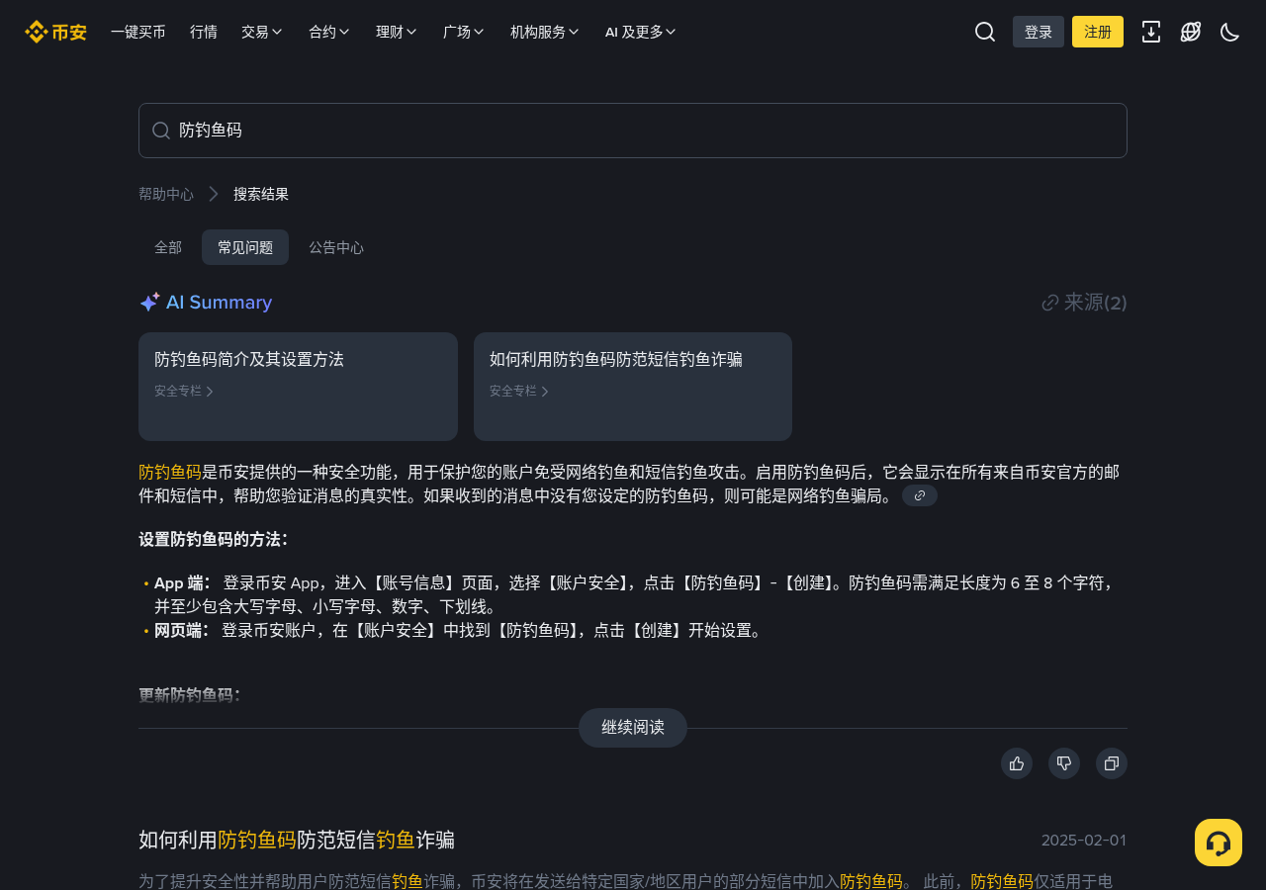This screenshot has width=1266, height=890.
Task: Click the 登录 button
Action: click(x=1039, y=32)
